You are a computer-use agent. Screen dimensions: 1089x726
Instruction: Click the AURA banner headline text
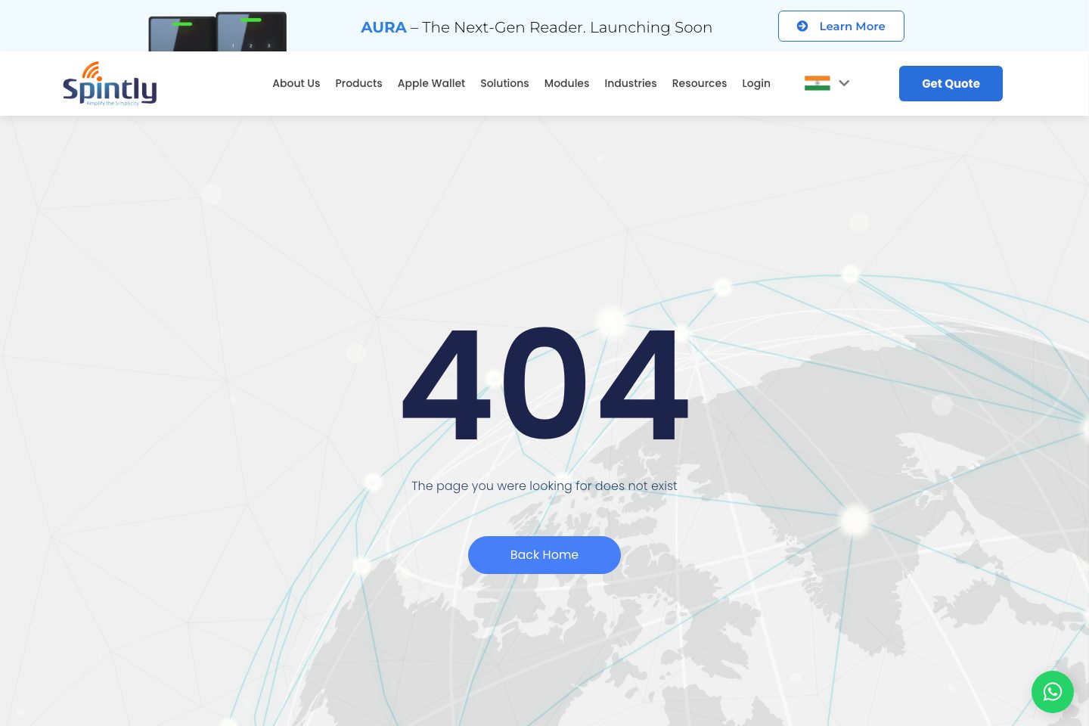point(536,27)
